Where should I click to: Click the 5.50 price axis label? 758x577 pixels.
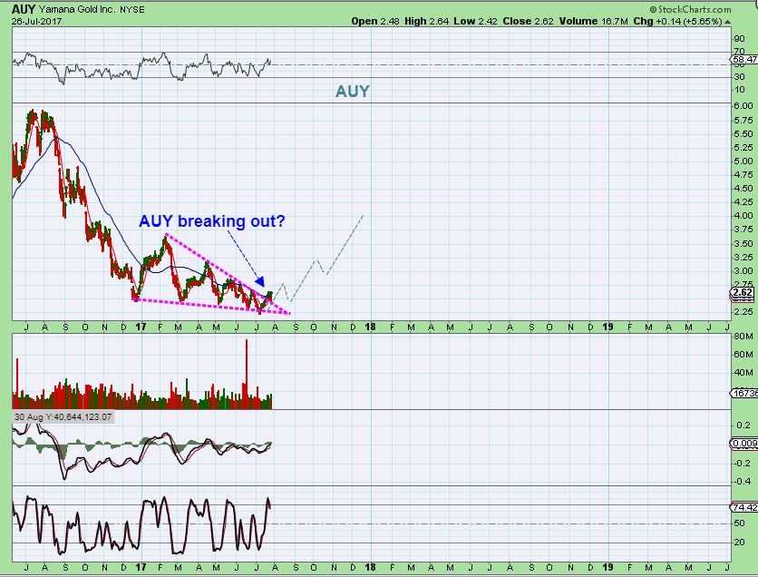(x=743, y=134)
